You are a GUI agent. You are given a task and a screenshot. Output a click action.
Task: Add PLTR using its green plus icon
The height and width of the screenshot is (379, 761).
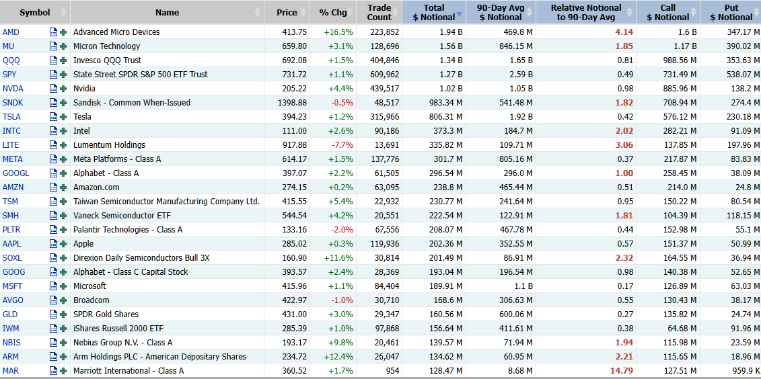pyautogui.click(x=63, y=230)
